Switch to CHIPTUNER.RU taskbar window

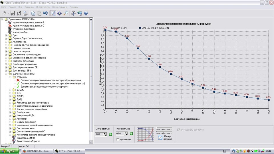coord(37,151)
